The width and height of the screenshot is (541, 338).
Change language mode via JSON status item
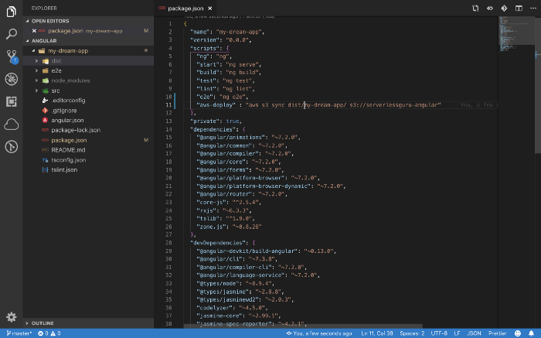tap(474, 333)
